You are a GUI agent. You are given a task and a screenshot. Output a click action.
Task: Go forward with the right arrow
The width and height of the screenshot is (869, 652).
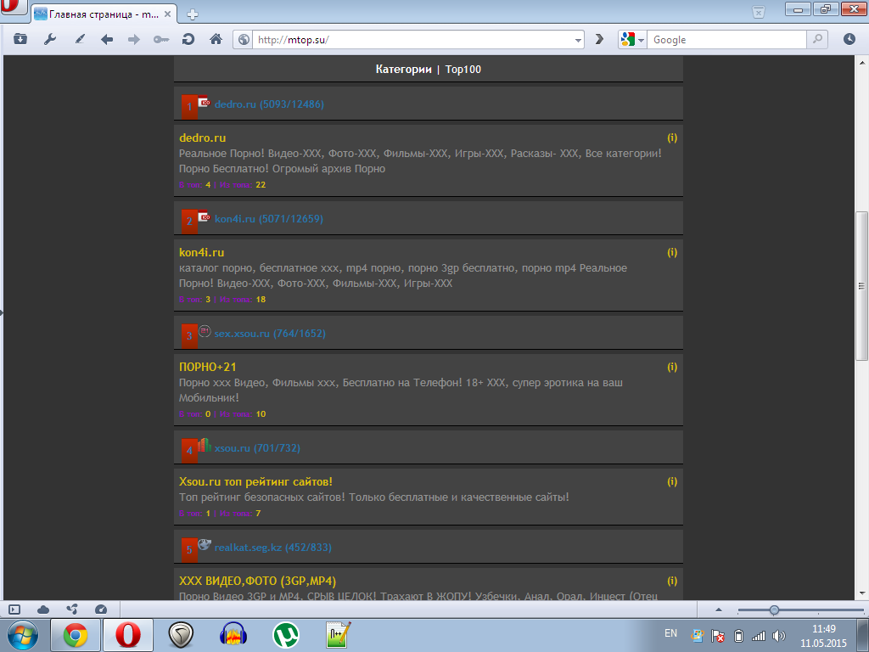point(133,39)
